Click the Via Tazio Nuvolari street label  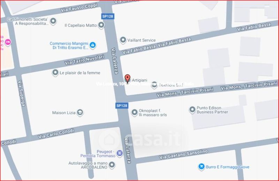pos(84,60)
